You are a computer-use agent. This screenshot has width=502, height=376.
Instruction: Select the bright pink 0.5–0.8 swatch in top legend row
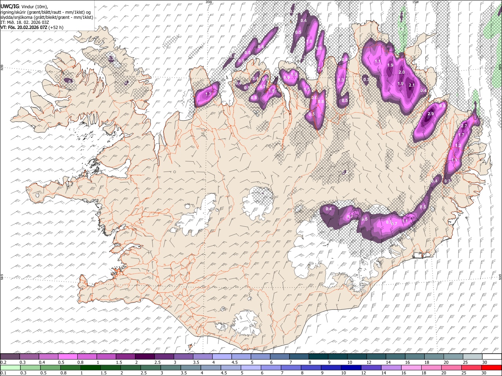(x=68, y=356)
